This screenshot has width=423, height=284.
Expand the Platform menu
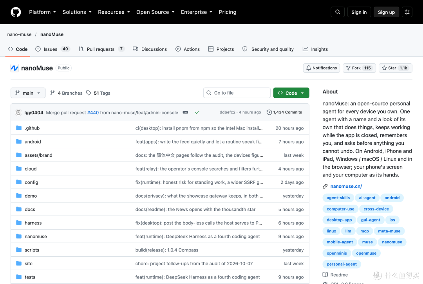(42, 12)
